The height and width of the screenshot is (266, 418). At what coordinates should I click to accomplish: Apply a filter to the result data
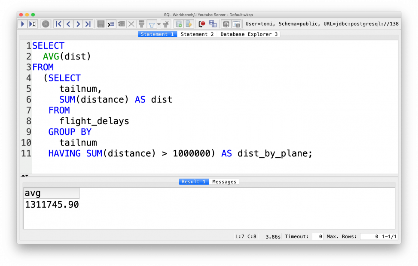point(141,24)
